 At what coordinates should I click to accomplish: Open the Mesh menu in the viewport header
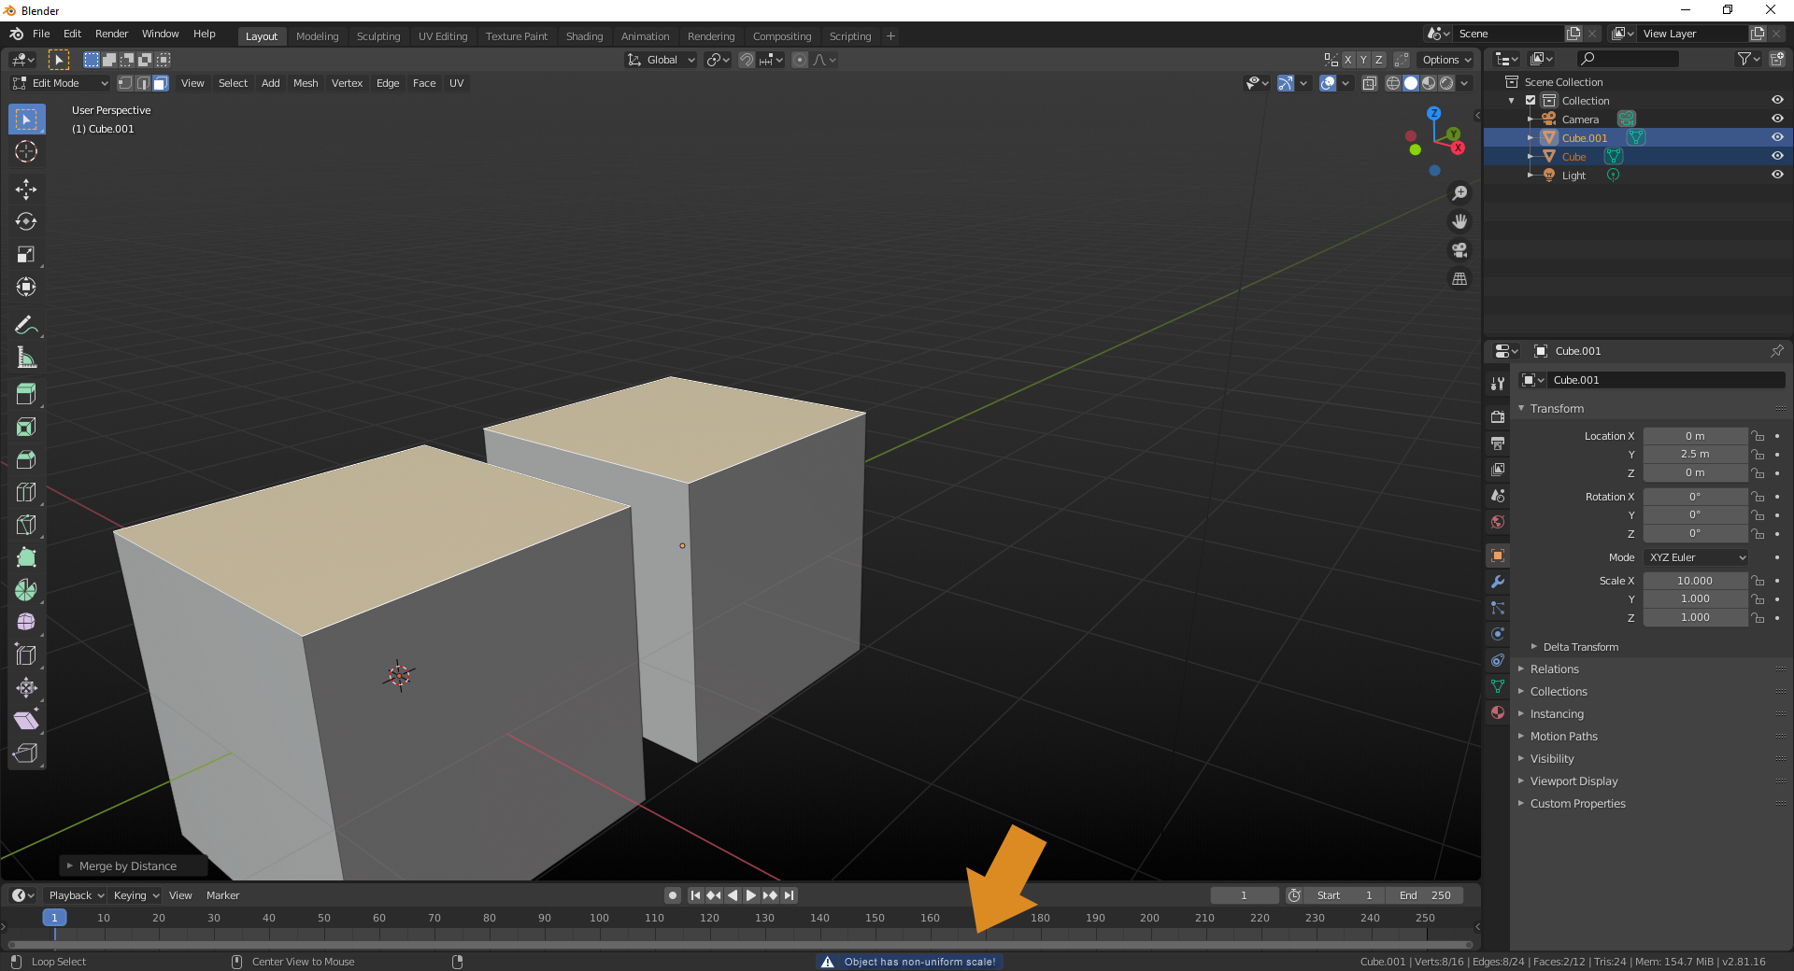pyautogui.click(x=306, y=83)
